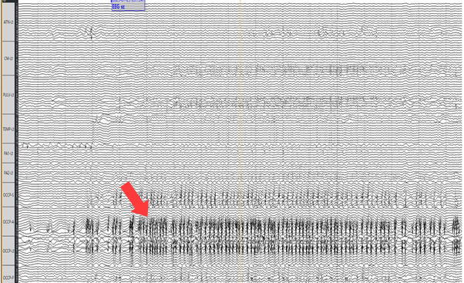The image size is (464, 283).
Task: Click the yellow vertical time cursor line
Action: tap(240, 142)
